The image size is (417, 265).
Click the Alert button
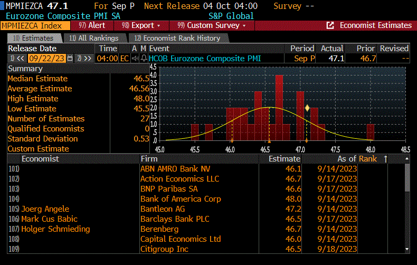[x=92, y=25]
